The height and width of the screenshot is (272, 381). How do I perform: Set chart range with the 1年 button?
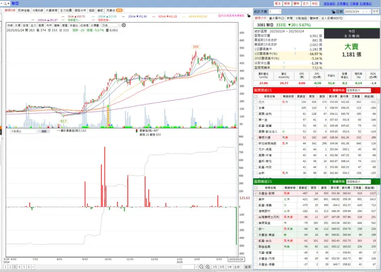coord(229,267)
